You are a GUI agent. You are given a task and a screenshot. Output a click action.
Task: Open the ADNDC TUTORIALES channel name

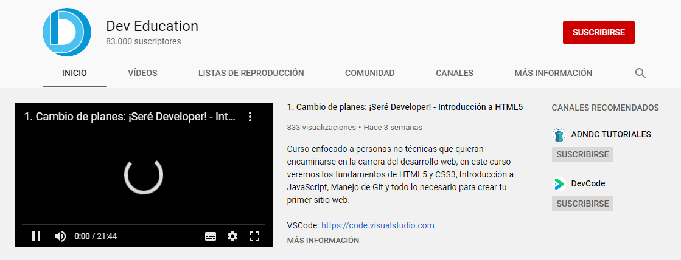611,135
